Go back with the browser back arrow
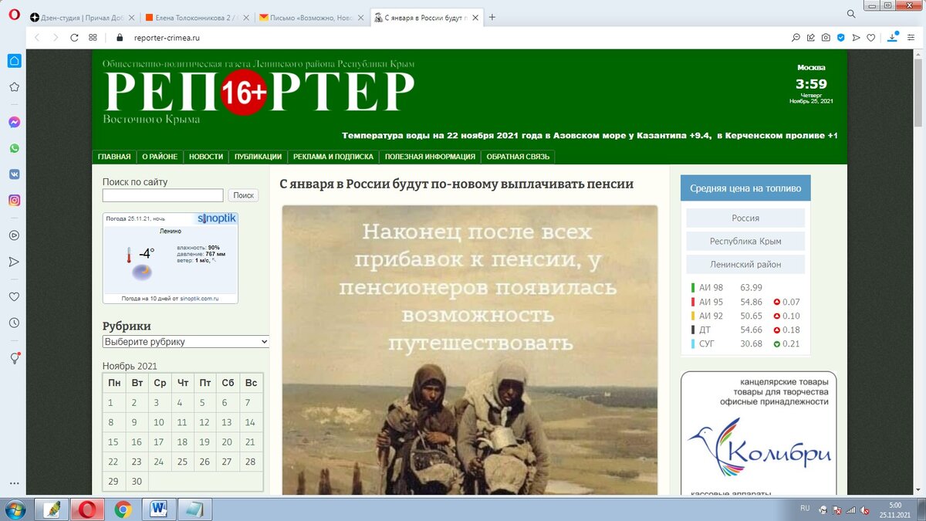The image size is (926, 521). (37, 37)
